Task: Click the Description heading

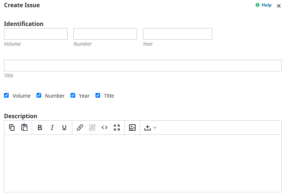Action: [21, 116]
